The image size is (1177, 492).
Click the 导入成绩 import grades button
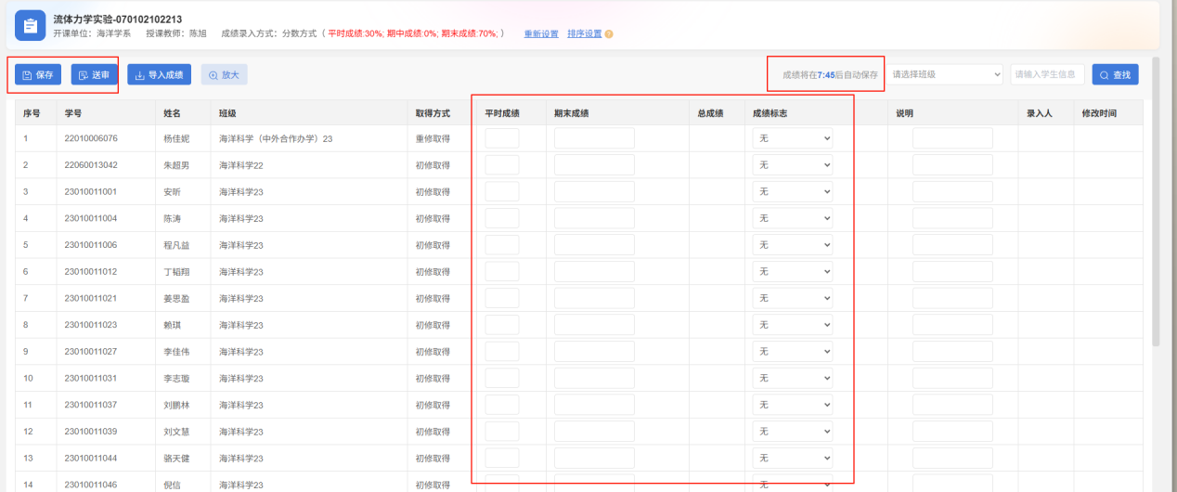pyautogui.click(x=159, y=75)
